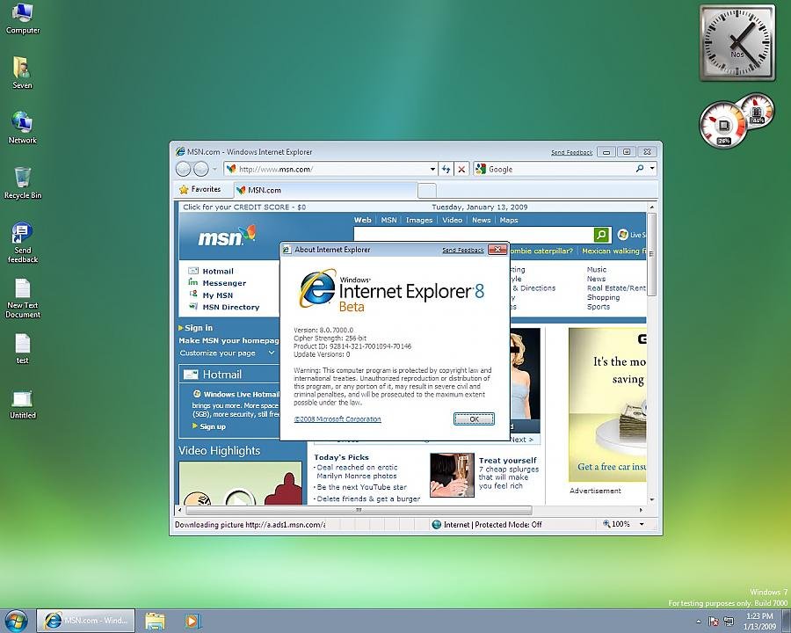
Task: Click the Sign in link
Action: pyautogui.click(x=199, y=328)
